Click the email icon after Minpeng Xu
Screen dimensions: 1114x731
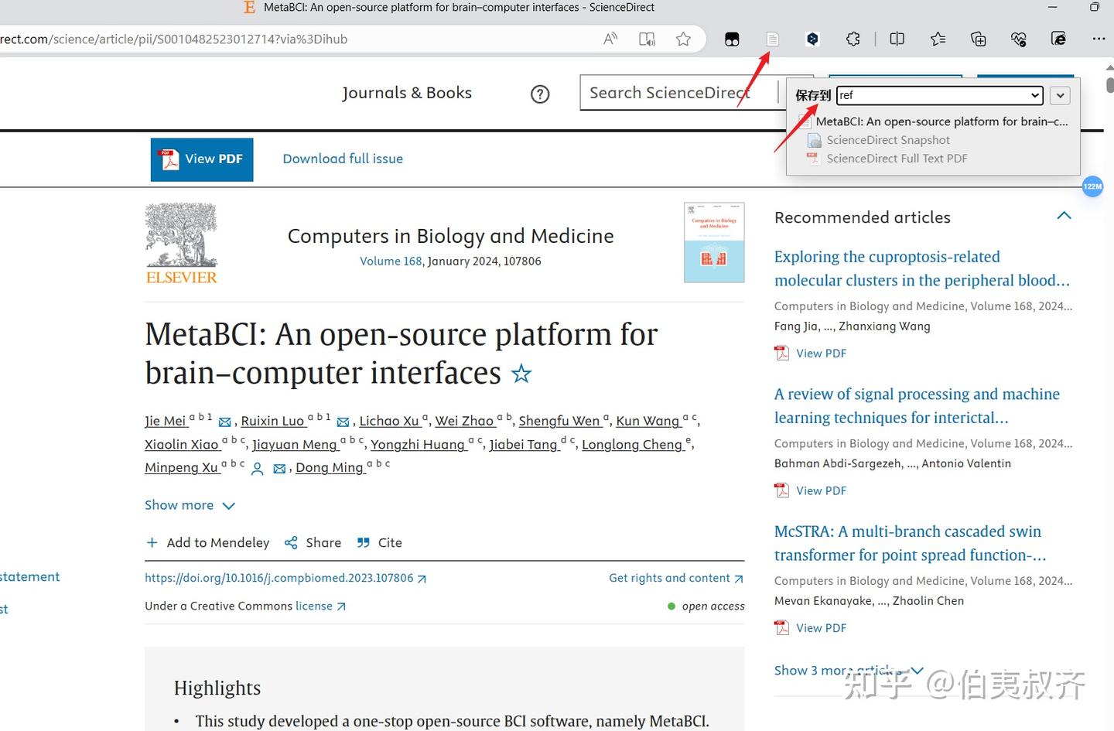279,469
